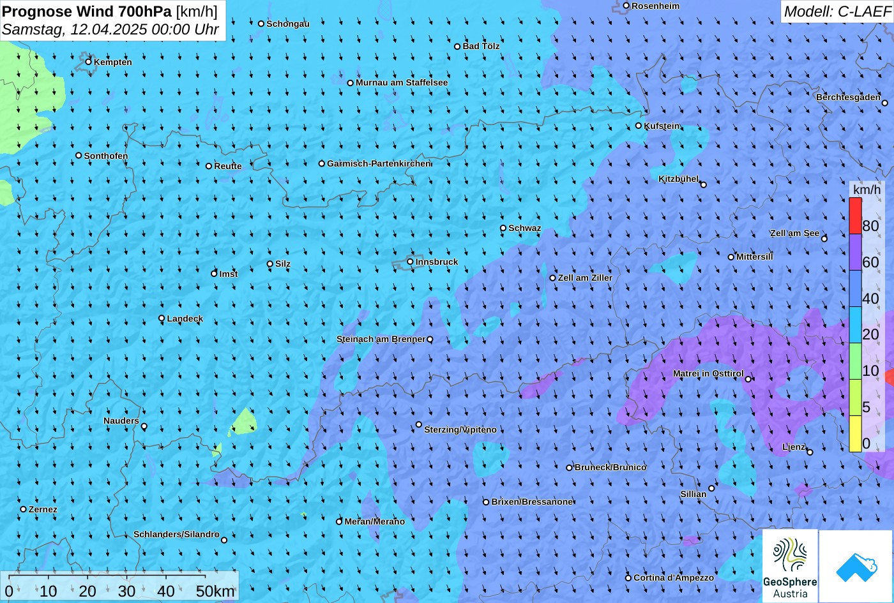Screen dimensions: 894x603
Task: Click the Bad Tölz location marker
Action: click(x=457, y=46)
